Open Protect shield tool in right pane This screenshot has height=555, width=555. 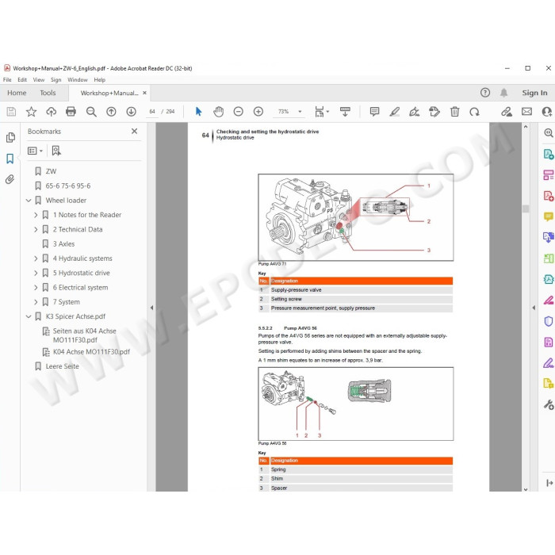548,321
